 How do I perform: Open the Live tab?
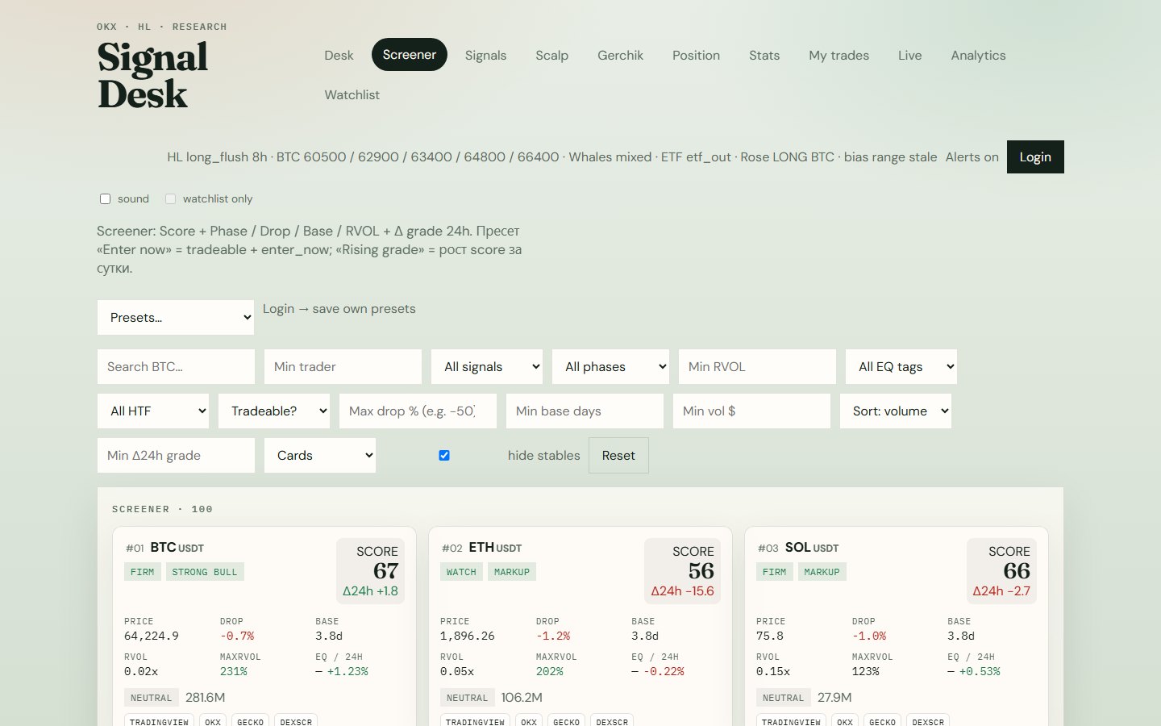(910, 56)
